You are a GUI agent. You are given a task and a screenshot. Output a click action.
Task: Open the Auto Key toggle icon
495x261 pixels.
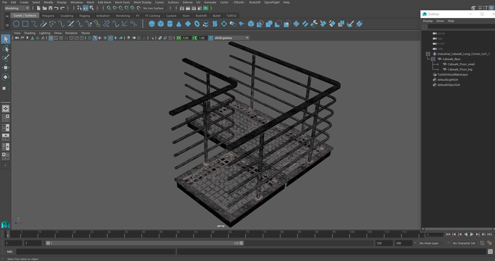(482, 243)
